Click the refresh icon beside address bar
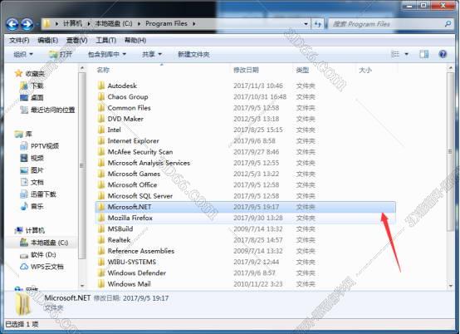The height and width of the screenshot is (334, 460). (318, 24)
